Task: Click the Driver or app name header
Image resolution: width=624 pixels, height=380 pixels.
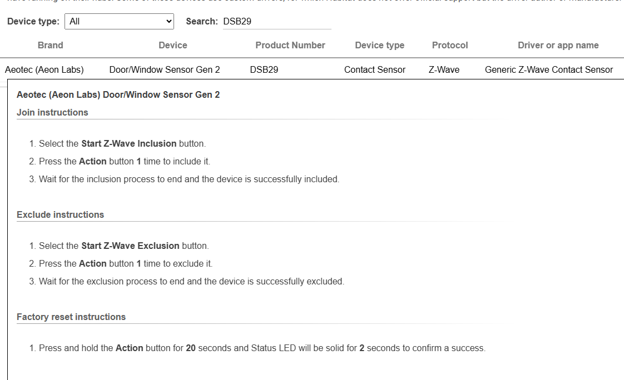Action: (558, 46)
